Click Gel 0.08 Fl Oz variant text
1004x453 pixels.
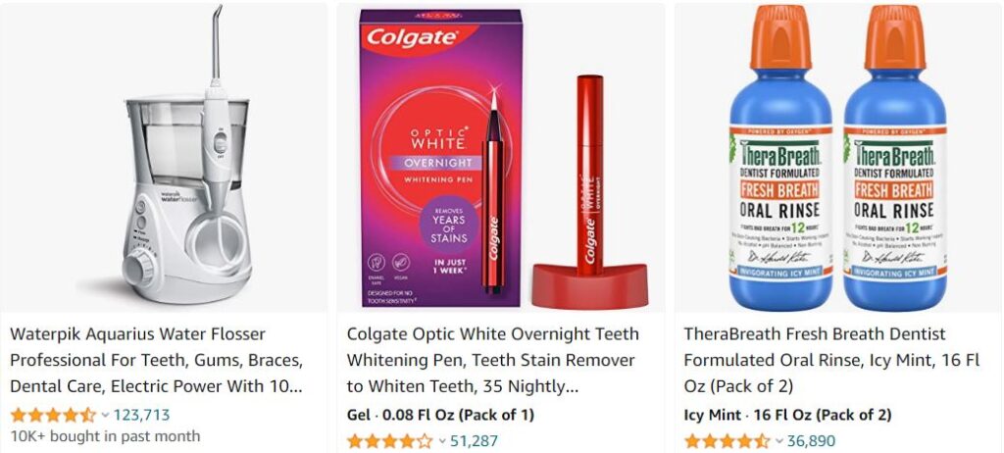pyautogui.click(x=440, y=415)
